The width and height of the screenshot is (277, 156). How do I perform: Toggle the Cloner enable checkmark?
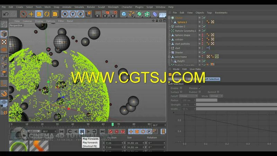point(205,18)
